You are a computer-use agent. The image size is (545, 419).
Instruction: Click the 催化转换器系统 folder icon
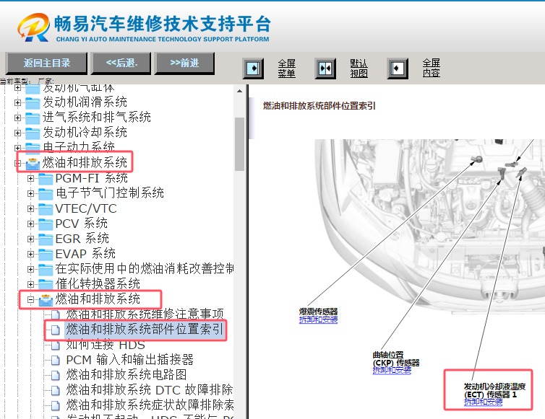pos(46,285)
